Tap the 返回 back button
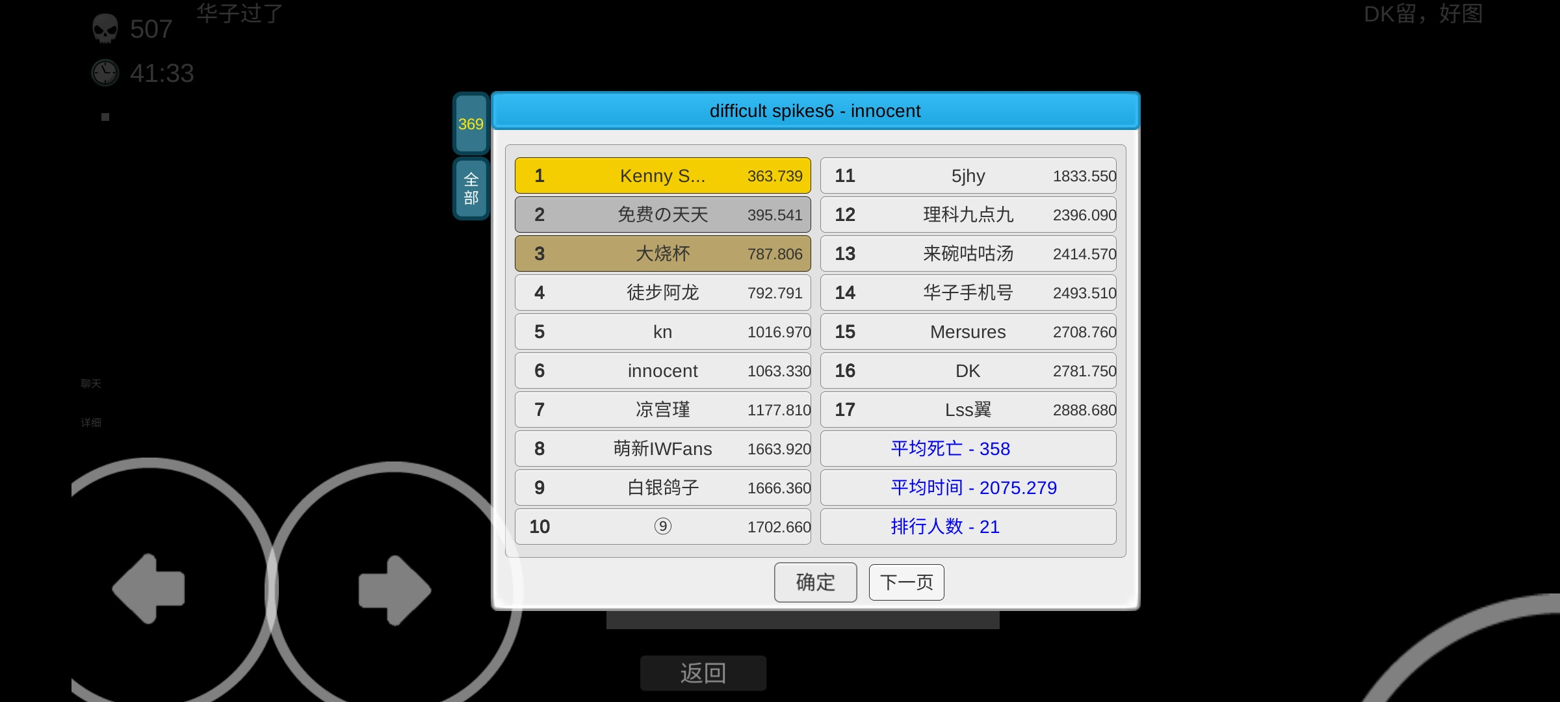 click(703, 673)
